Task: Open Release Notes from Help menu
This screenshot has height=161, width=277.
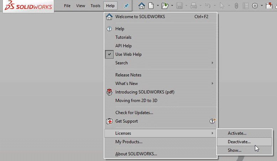Action: point(161,75)
